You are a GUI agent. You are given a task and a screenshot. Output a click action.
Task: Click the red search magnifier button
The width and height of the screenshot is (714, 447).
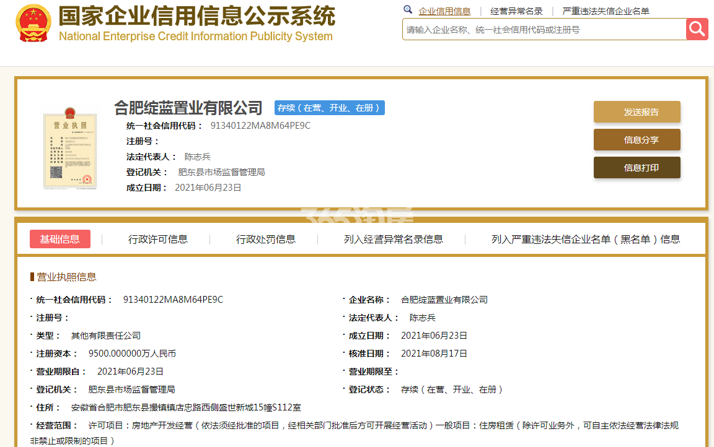click(697, 29)
